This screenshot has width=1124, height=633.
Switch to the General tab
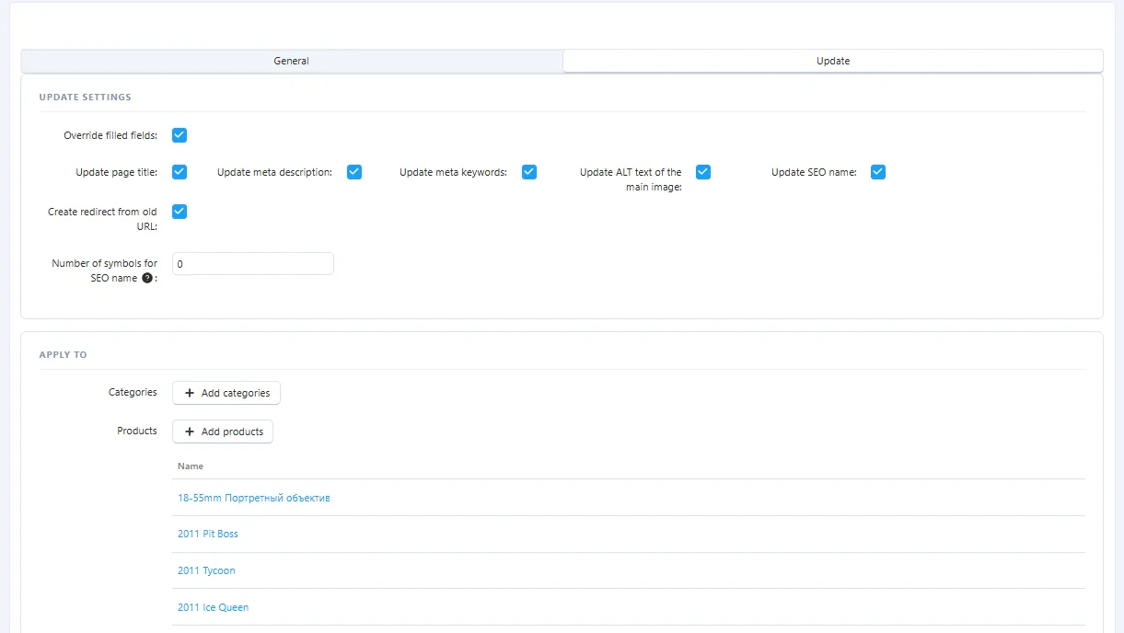point(292,61)
